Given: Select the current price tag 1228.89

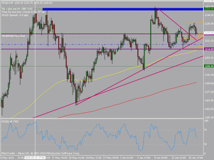Looking at the screenshot, I should pyautogui.click(x=209, y=33).
